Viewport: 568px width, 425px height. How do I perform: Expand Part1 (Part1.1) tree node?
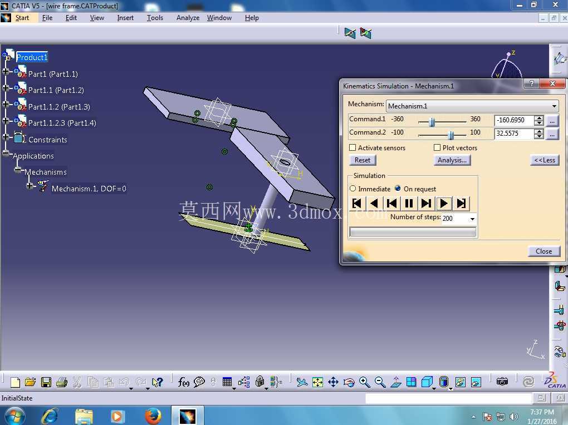(6, 71)
